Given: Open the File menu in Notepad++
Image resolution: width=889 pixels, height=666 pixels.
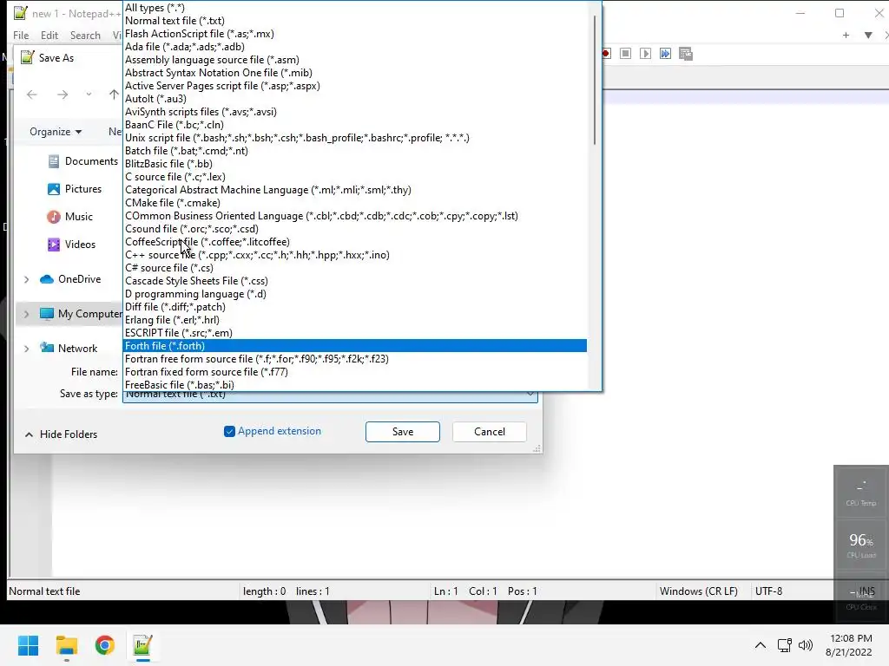Looking at the screenshot, I should [x=21, y=35].
